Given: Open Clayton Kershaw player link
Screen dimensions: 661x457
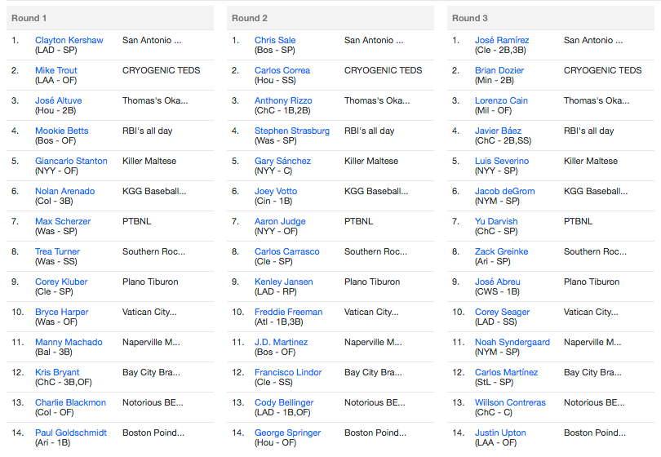Looking at the screenshot, I should [69, 40].
